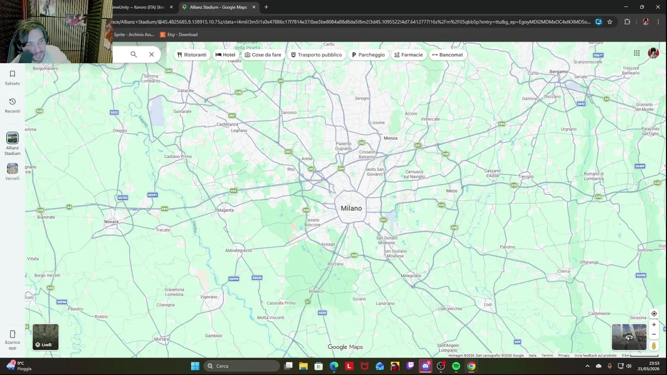The image size is (667, 375).
Task: Click the Lodi label on map
Action: pos(488,304)
